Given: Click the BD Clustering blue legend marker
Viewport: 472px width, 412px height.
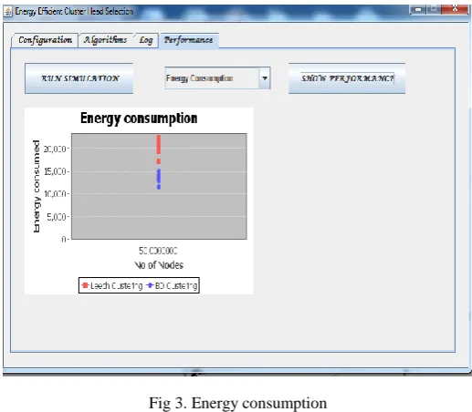Looking at the screenshot, I should (150, 285).
